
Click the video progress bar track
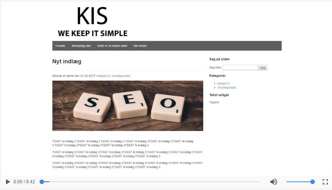151,182
